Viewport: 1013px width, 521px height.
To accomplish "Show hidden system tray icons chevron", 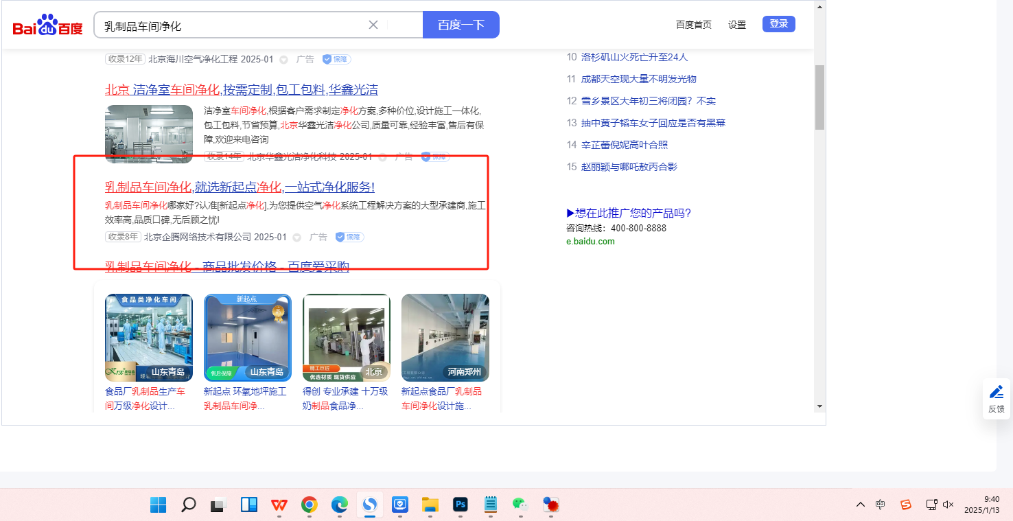I will tap(860, 505).
